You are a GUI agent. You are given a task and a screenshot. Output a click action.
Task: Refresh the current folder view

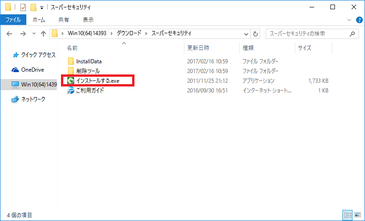point(255,34)
